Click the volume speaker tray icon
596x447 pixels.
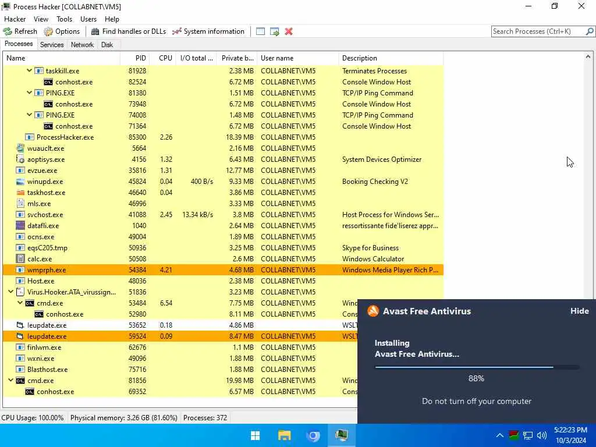click(x=542, y=435)
